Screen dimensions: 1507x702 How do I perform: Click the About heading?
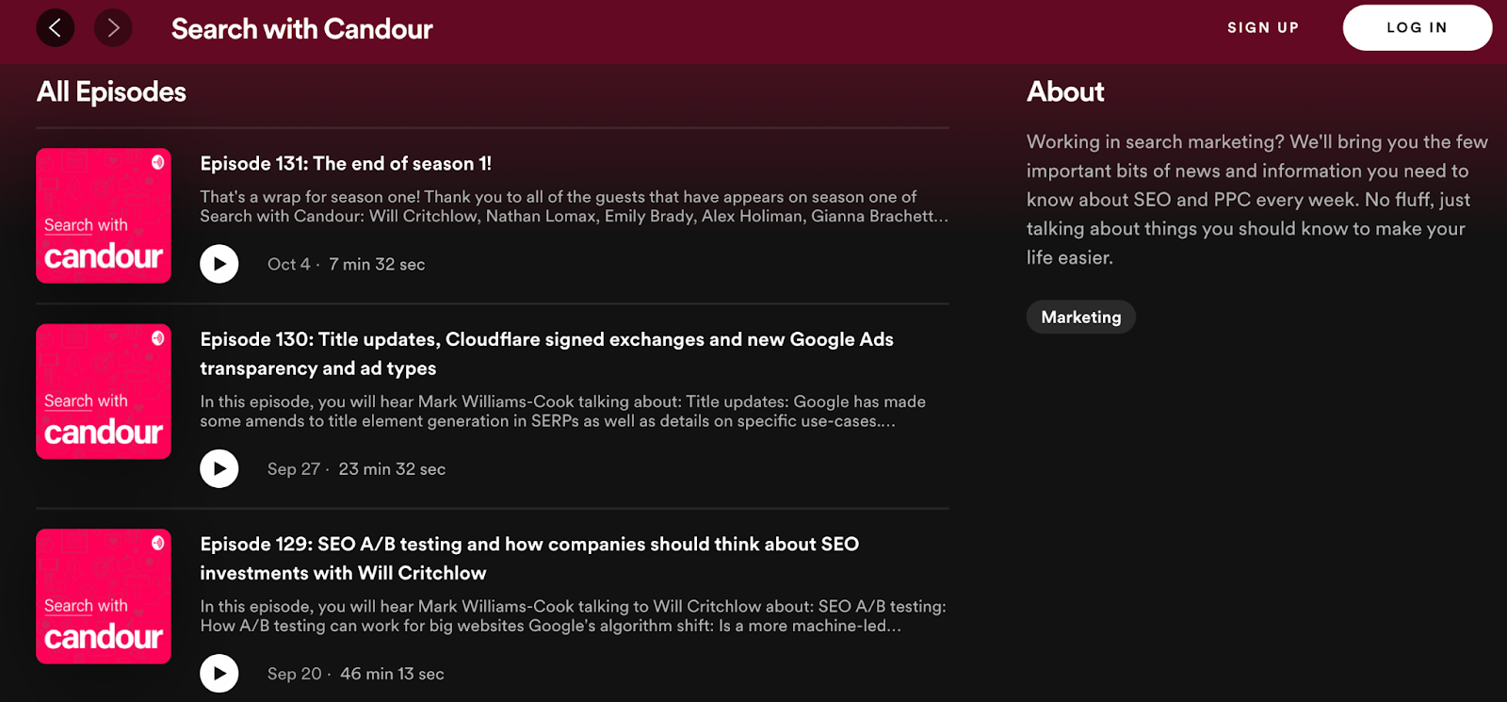coord(1065,91)
